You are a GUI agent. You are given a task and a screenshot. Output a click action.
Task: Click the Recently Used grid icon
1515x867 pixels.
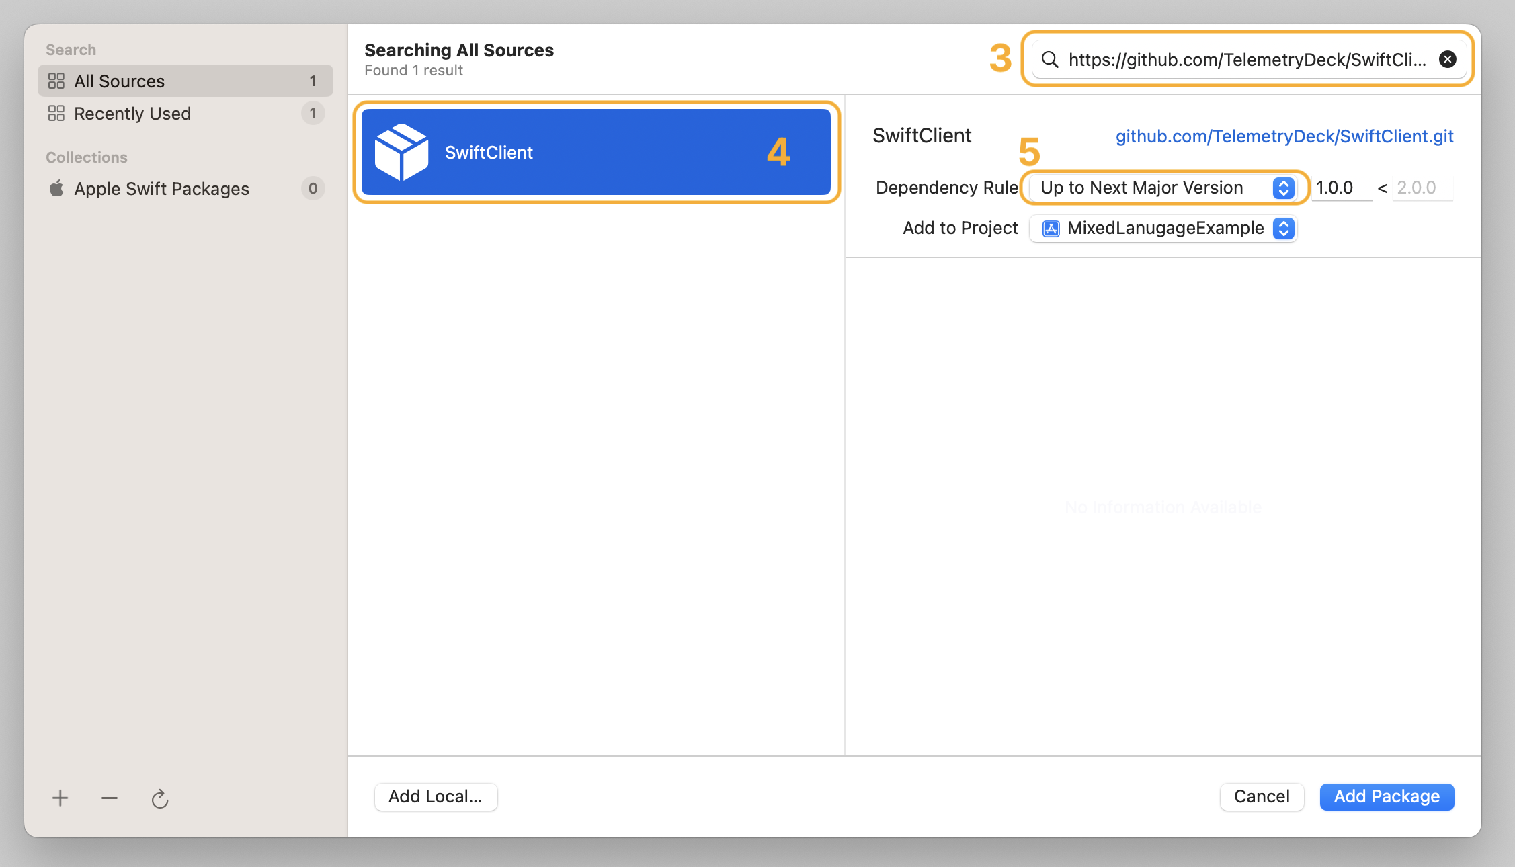click(x=57, y=113)
